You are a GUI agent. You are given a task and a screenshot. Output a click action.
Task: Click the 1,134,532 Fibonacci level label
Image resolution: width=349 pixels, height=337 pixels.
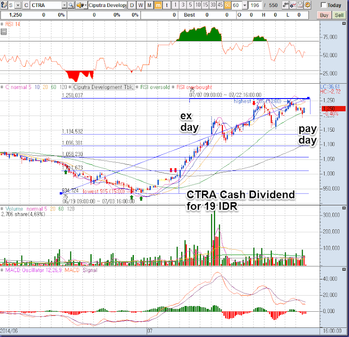72,131
